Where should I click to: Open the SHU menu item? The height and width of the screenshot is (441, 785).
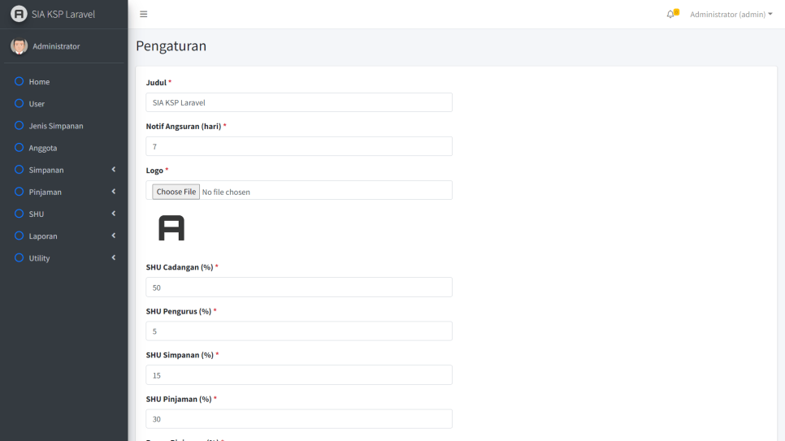click(x=63, y=214)
